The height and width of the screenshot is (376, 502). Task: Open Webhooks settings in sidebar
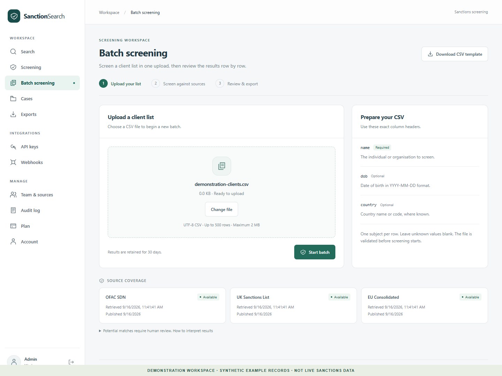coord(42,162)
